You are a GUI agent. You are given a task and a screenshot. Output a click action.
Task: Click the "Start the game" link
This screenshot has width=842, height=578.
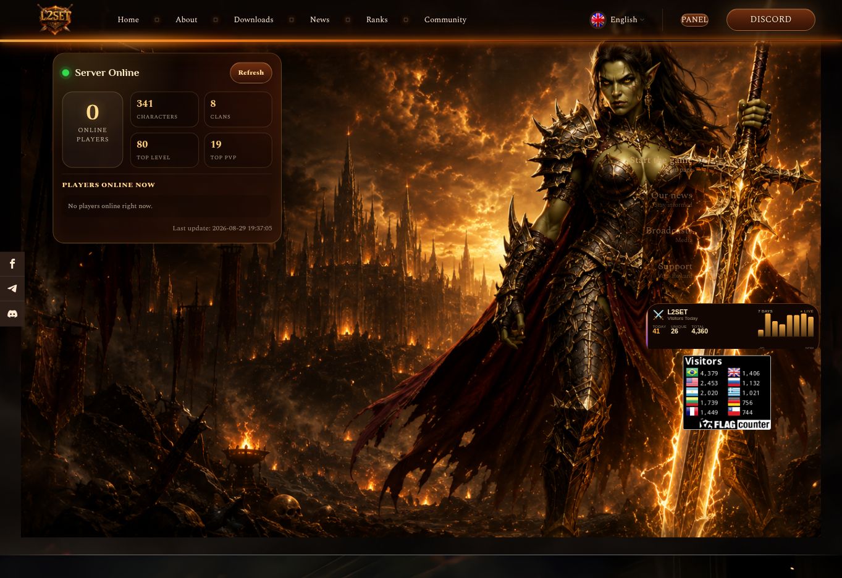661,160
